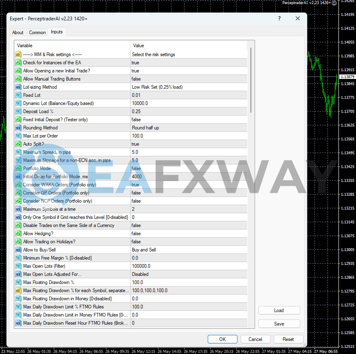This screenshot has height=354, width=356.
Task: Select the 'Select the risk settings' value text
Action: click(x=154, y=55)
